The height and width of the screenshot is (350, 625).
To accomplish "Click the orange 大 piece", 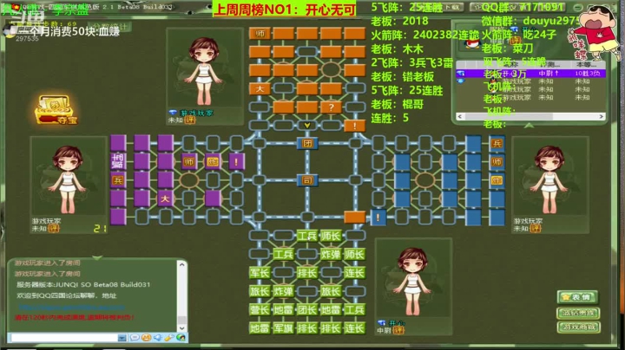I will coord(260,88).
